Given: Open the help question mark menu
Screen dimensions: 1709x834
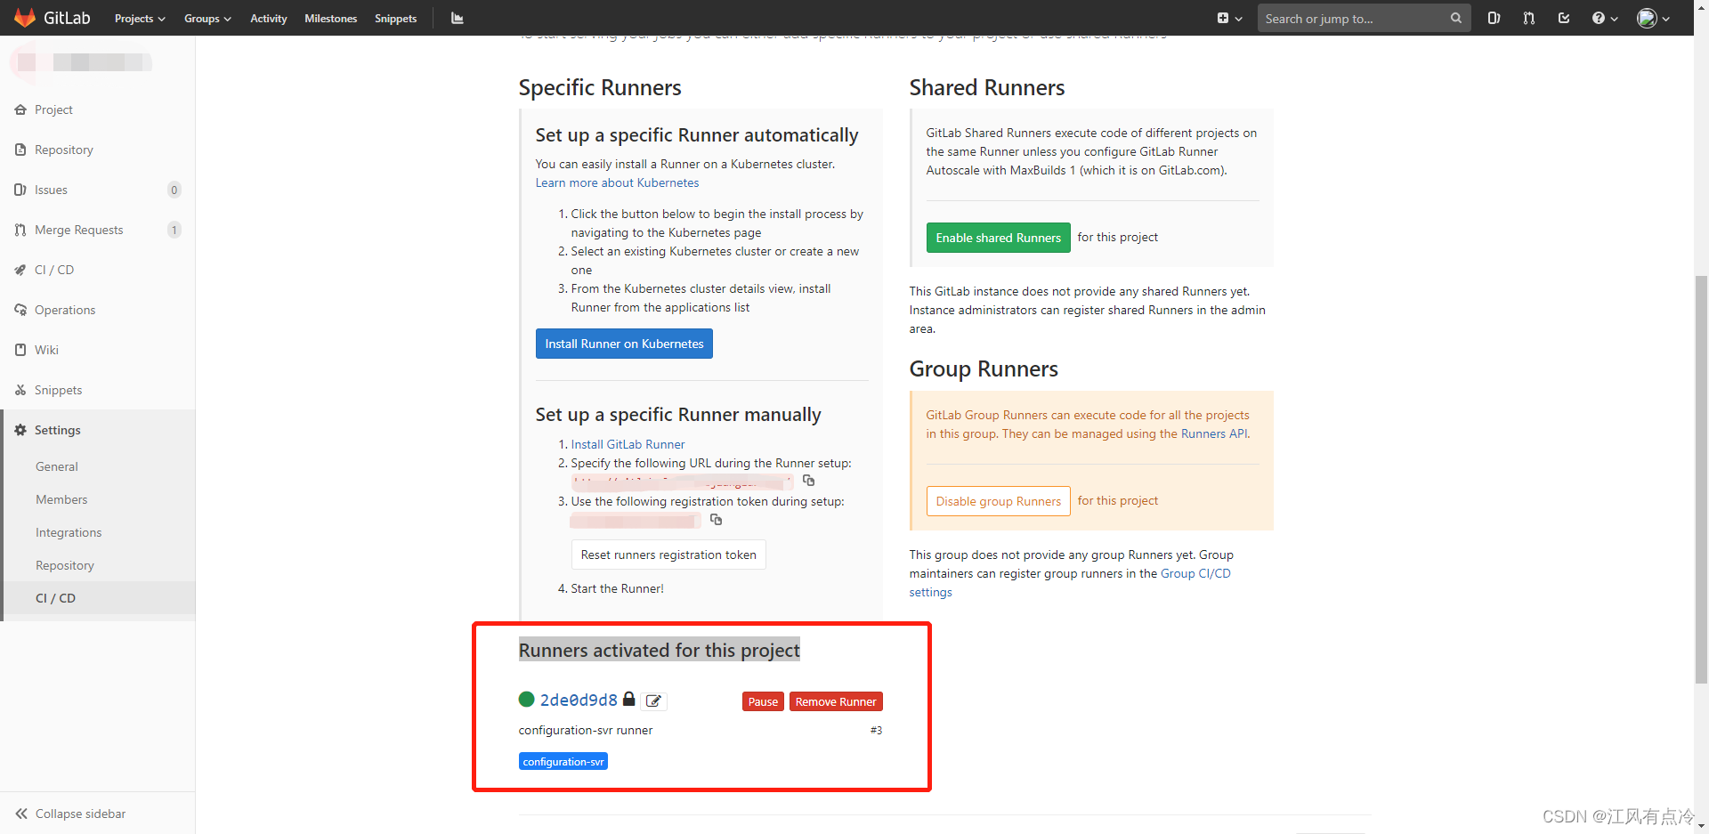Looking at the screenshot, I should (1605, 18).
